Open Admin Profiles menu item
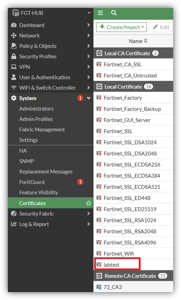Screen dimensions: 181x300 click(36, 119)
